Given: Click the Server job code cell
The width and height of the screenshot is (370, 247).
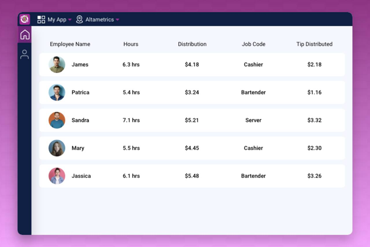Looking at the screenshot, I should point(253,120).
